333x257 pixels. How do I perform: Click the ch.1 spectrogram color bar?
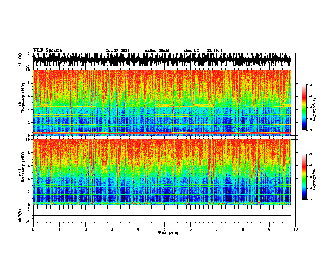[304, 108]
